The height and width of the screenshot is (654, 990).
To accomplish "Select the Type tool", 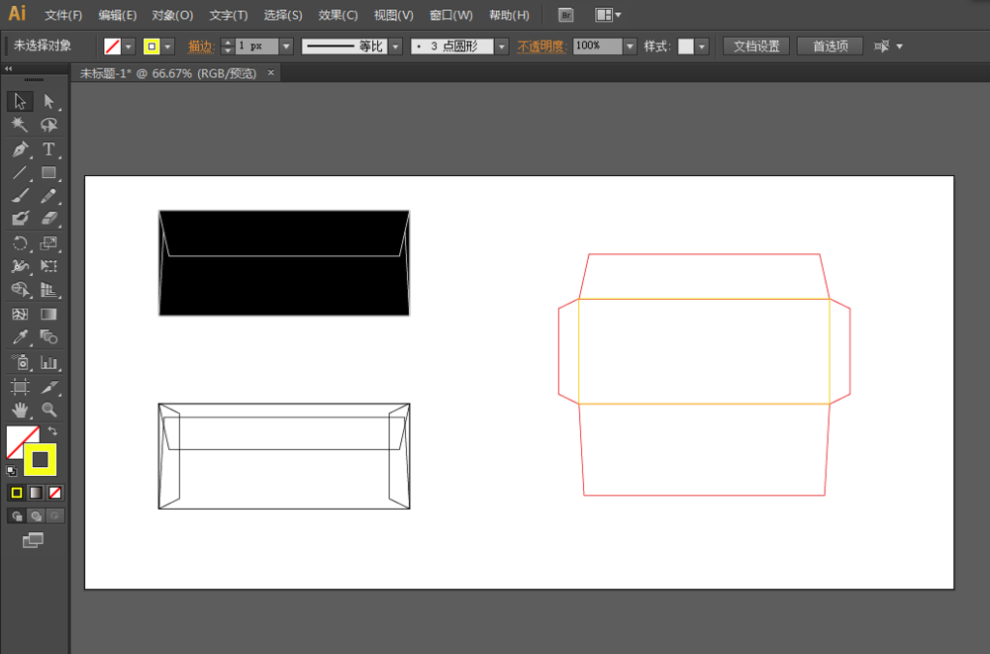I will [49, 149].
